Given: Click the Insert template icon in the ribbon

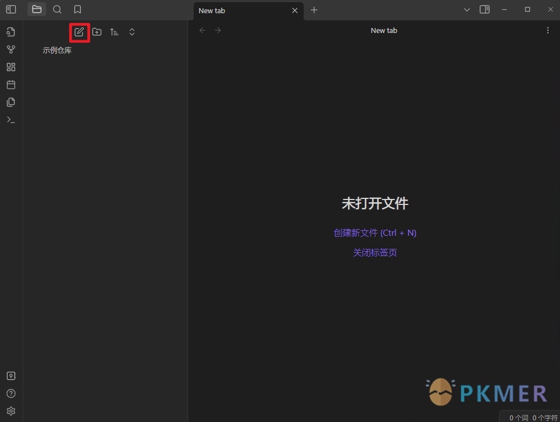Looking at the screenshot, I should click(11, 102).
